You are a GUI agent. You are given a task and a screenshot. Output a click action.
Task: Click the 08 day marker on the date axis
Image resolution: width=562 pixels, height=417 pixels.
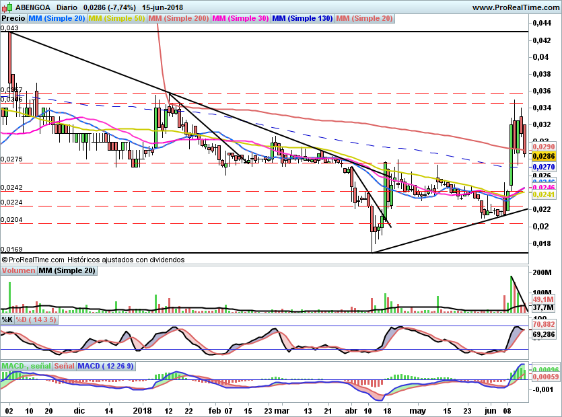507,411
